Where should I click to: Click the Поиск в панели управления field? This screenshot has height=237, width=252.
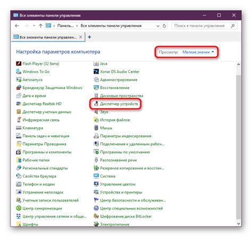click(x=202, y=26)
